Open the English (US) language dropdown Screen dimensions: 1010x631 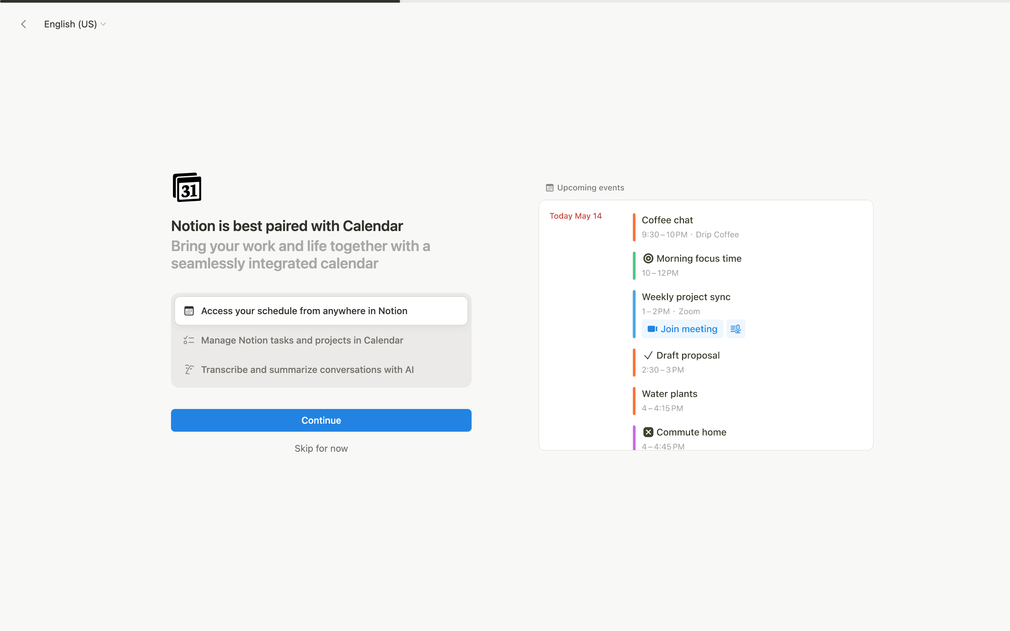[75, 24]
